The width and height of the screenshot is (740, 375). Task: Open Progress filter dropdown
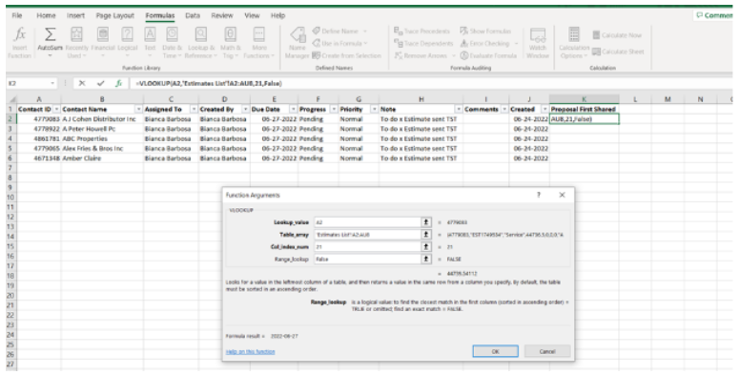(334, 109)
